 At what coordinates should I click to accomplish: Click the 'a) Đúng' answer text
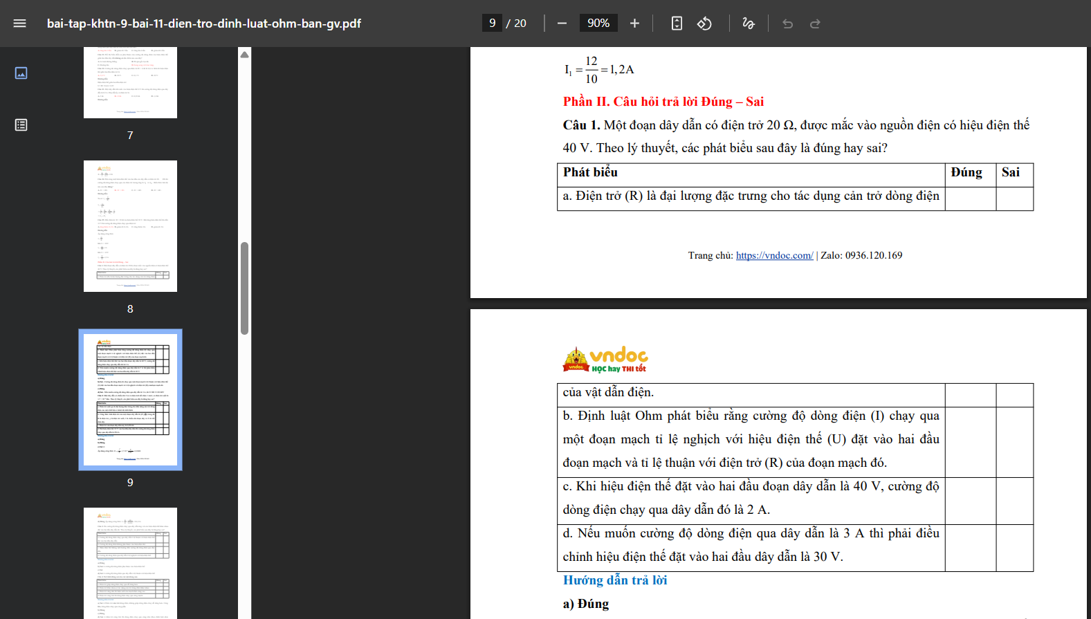pos(585,604)
